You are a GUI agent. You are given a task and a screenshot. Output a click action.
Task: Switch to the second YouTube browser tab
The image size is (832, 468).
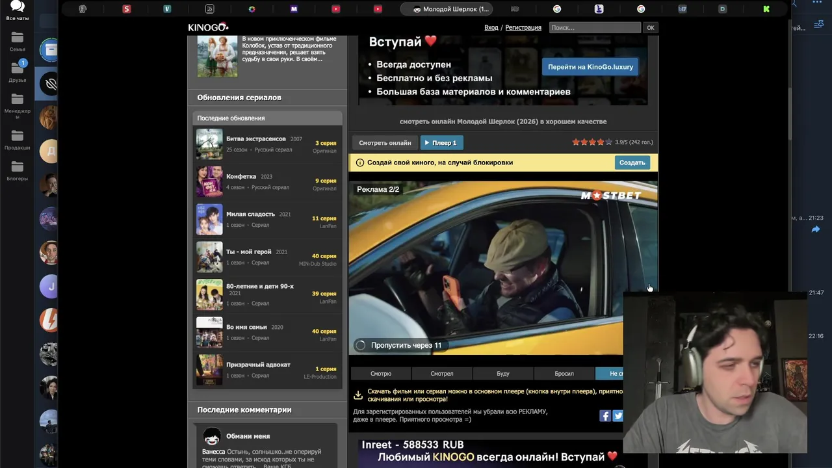coord(378,9)
